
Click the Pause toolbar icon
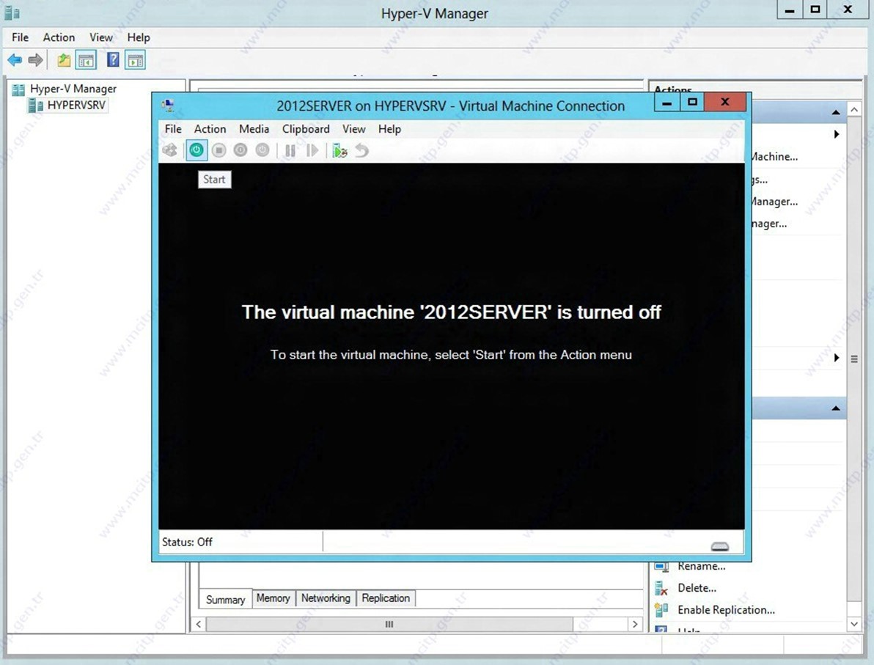(290, 150)
